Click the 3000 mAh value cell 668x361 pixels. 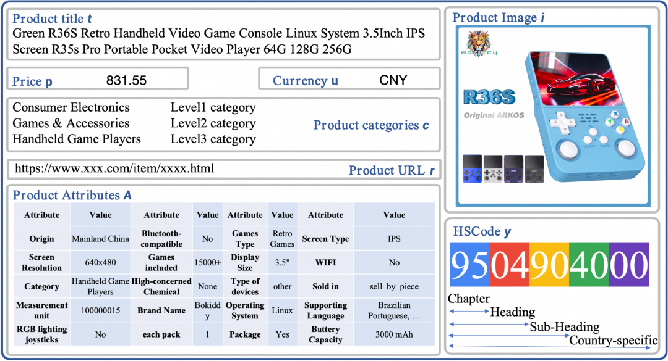coord(394,334)
